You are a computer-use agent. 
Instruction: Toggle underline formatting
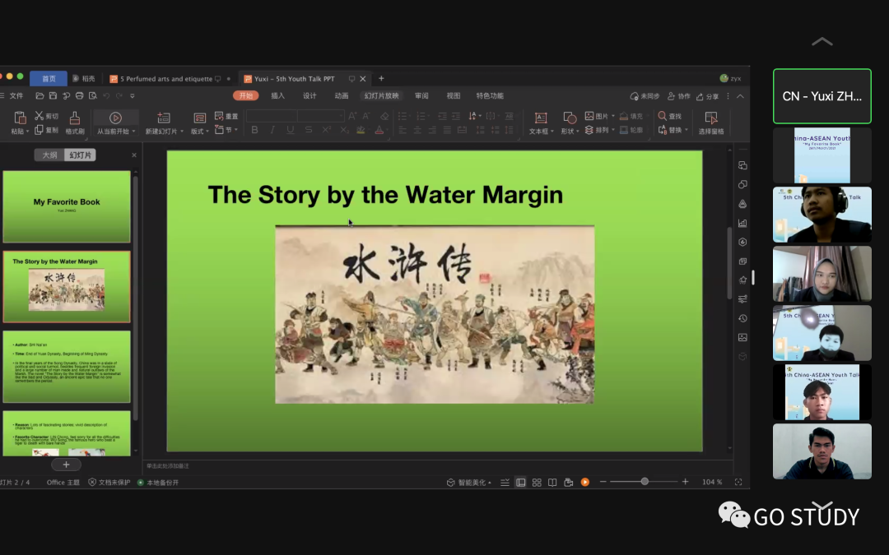[x=291, y=130]
